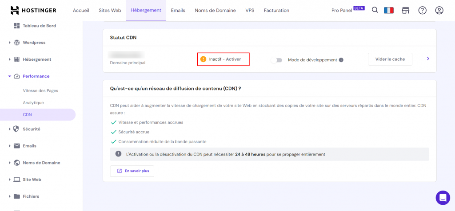Open the help question mark icon
This screenshot has height=211, width=455.
pos(422,11)
